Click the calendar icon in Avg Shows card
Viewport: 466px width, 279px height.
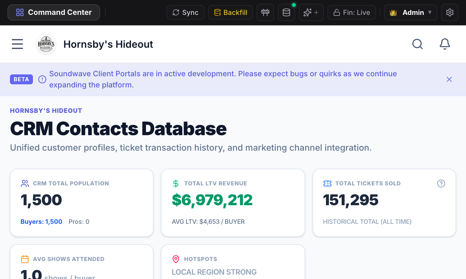click(25, 259)
